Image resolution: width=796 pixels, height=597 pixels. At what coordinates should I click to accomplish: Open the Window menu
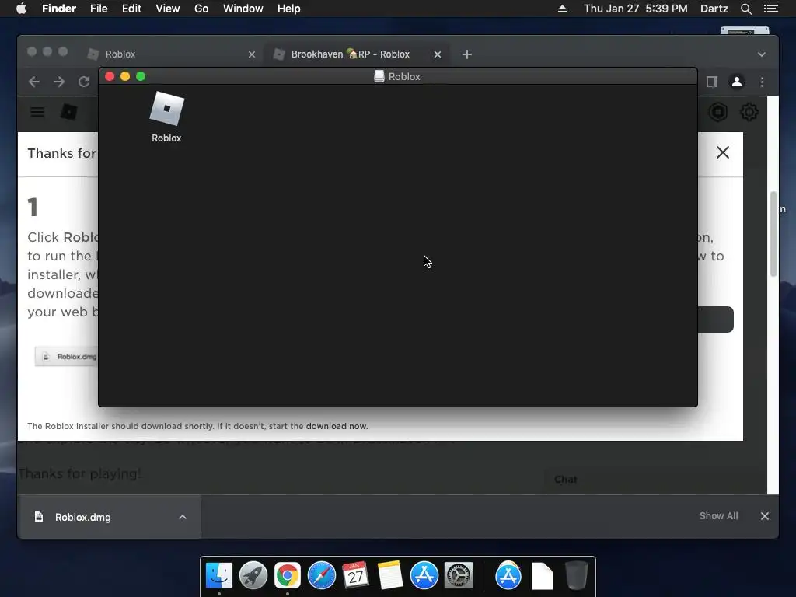243,9
